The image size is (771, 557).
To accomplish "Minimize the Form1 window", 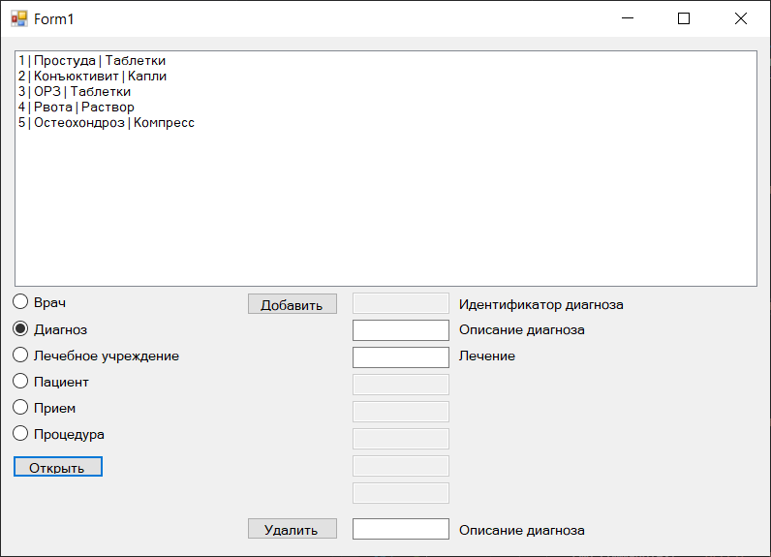I will 628,18.
